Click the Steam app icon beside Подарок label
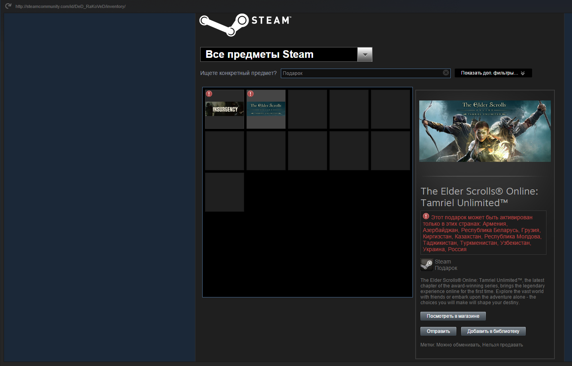This screenshot has width=572, height=366. click(426, 265)
